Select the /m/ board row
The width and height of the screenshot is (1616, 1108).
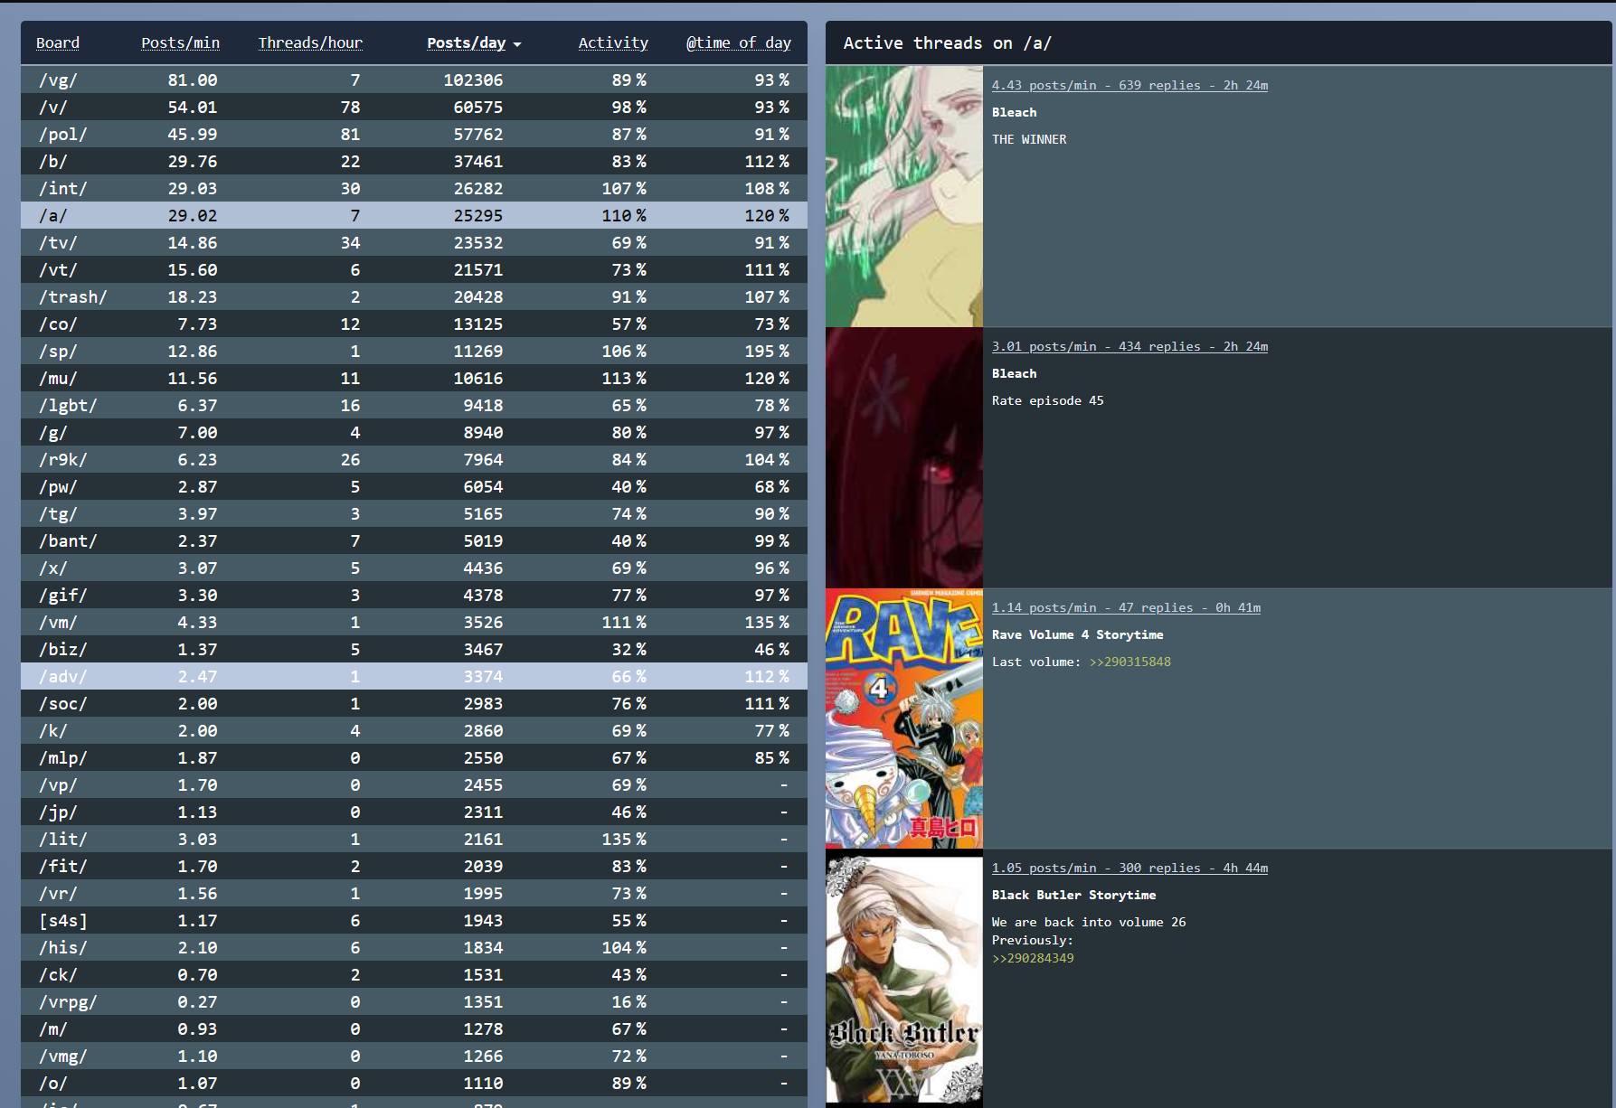point(414,1028)
